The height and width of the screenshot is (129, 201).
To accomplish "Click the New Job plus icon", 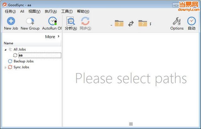I will 11,21.
